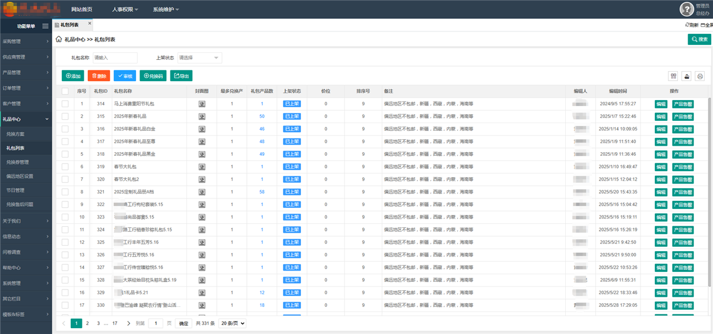Click the user avatar icon at top right
The image size is (713, 334).
(686, 9)
